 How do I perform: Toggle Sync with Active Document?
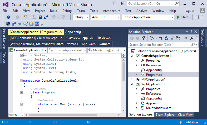(160, 38)
